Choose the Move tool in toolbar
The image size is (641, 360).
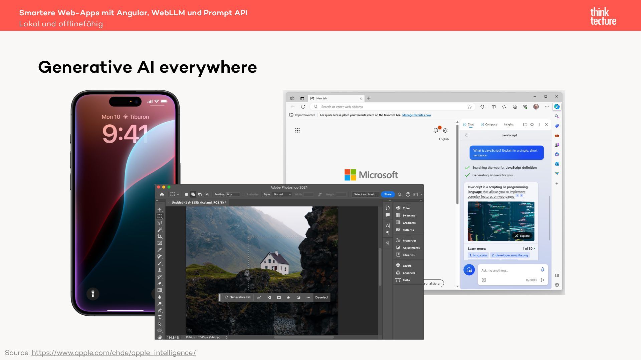[160, 210]
